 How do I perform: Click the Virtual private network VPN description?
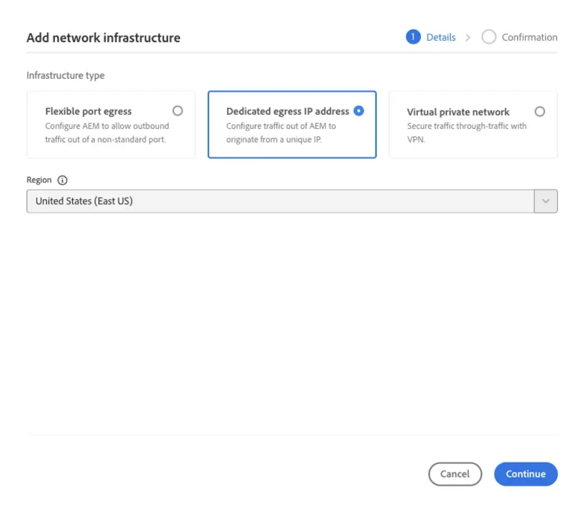[x=467, y=133]
